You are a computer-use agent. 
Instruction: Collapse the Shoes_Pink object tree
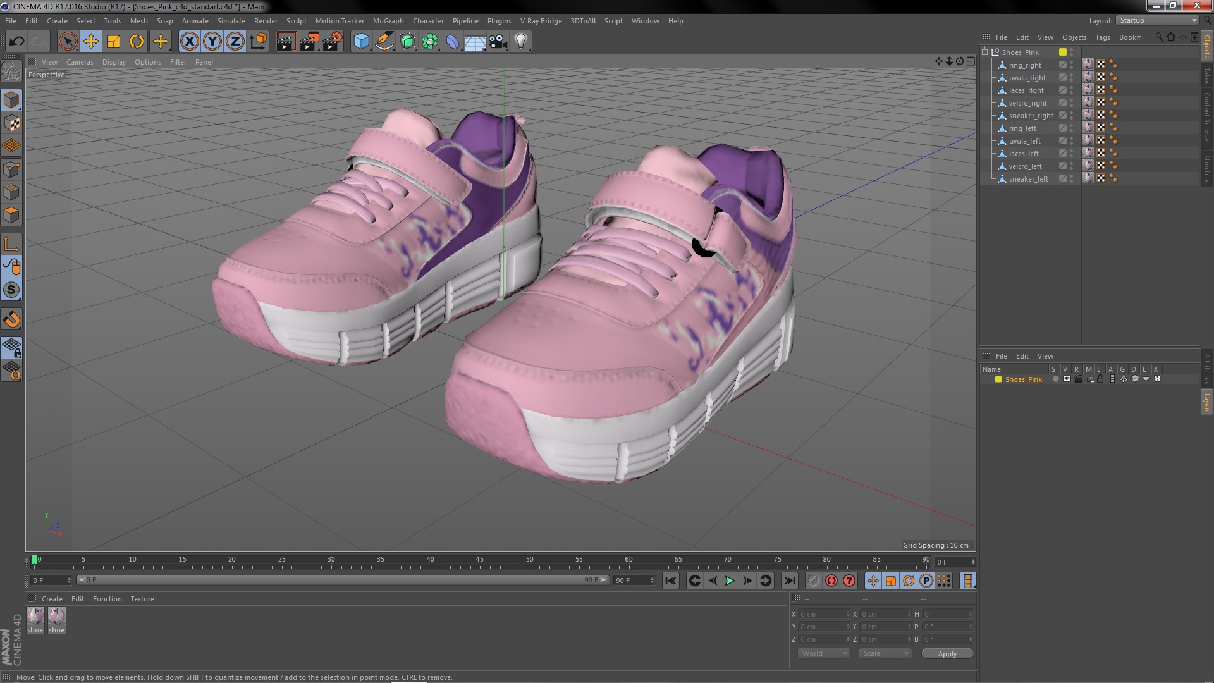[x=985, y=52]
